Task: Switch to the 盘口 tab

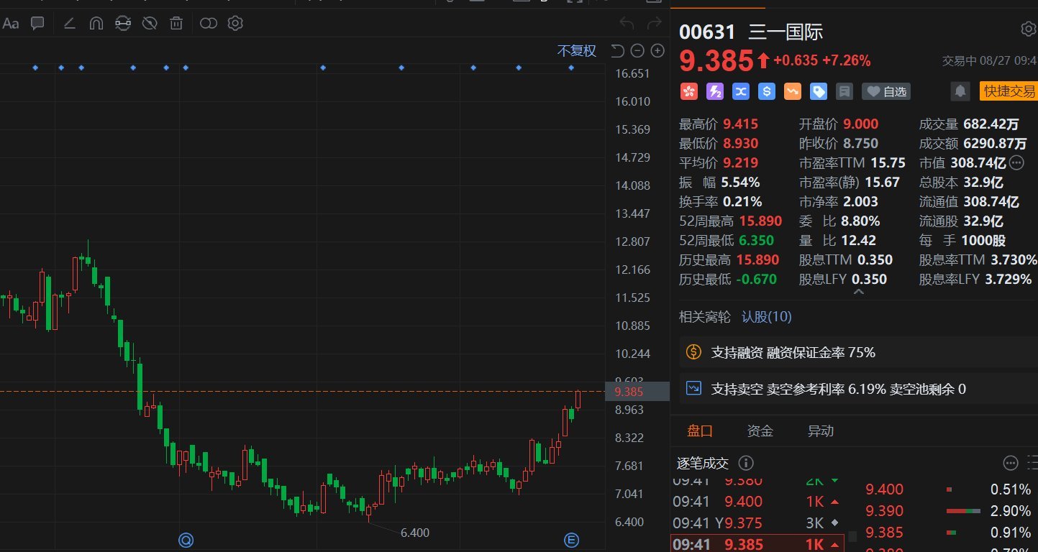Action: click(700, 431)
